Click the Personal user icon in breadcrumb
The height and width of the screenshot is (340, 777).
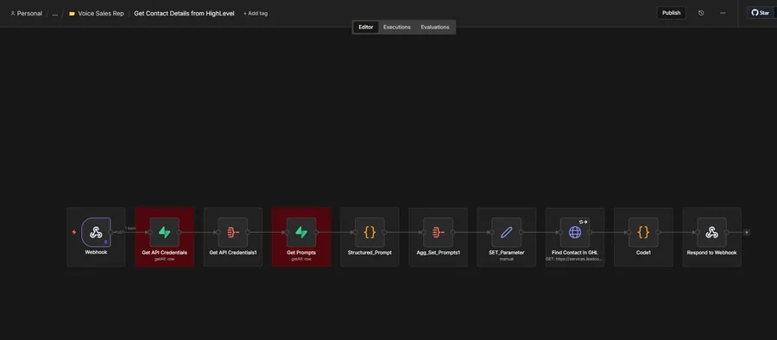12,14
